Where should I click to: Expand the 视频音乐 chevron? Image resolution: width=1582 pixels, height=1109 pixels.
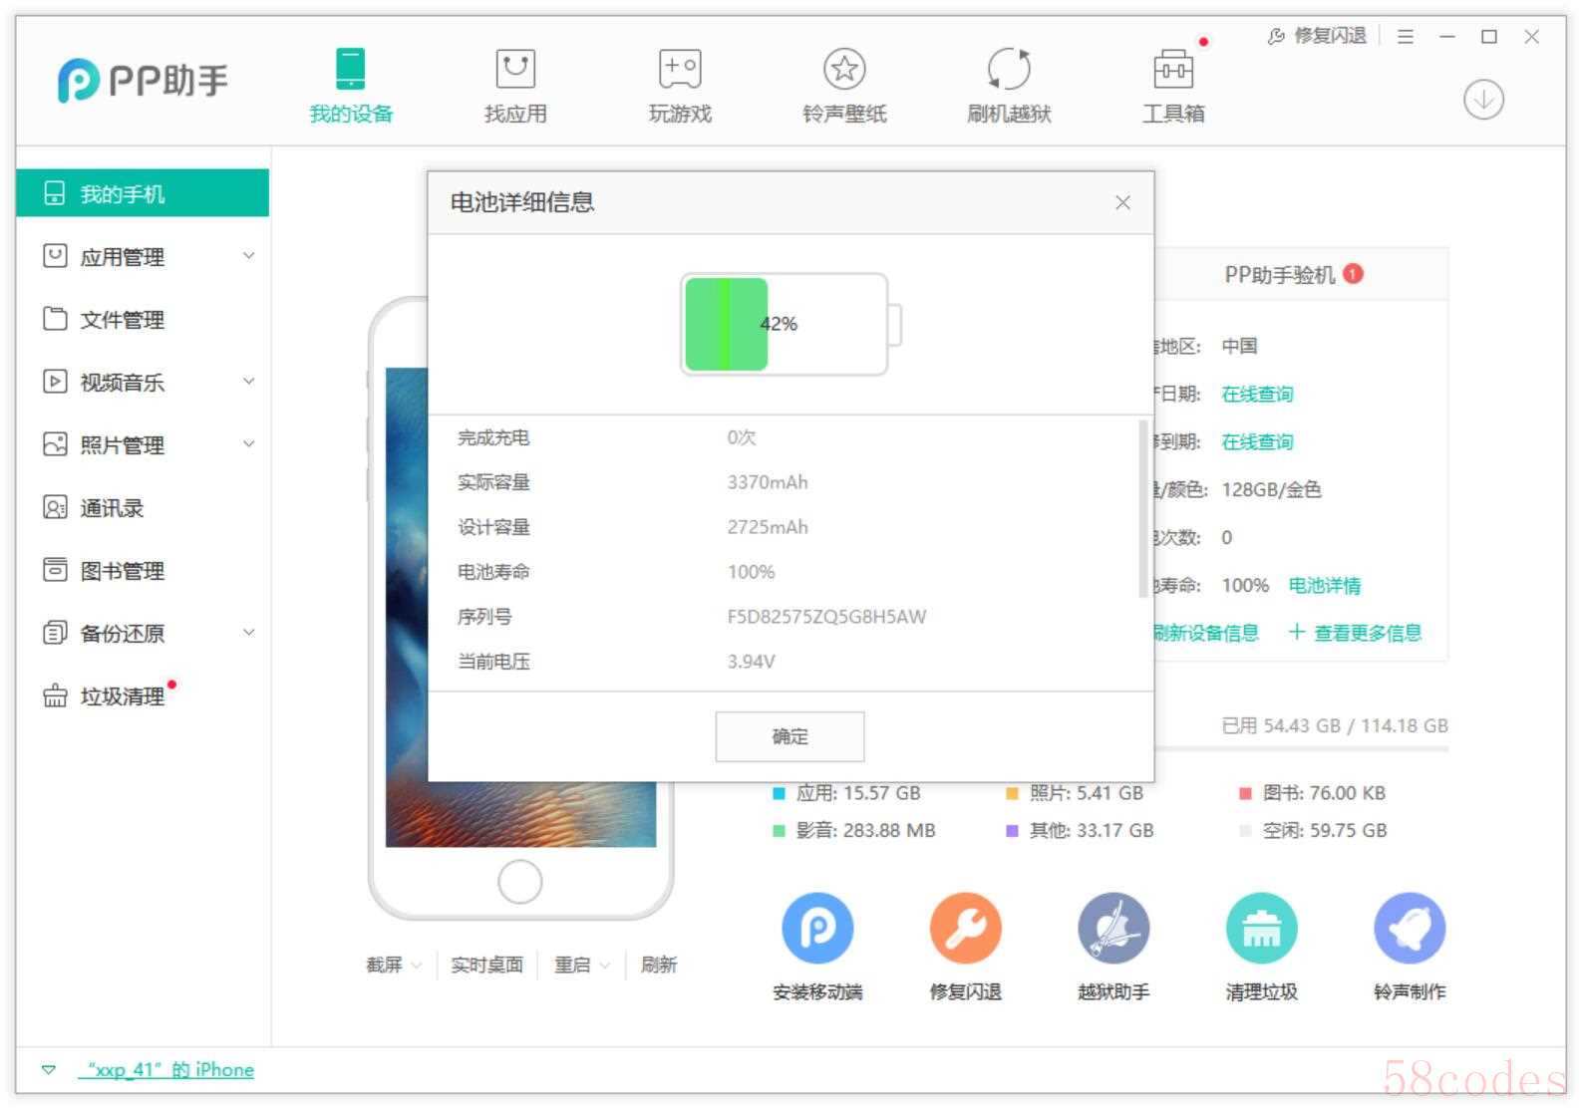coord(249,382)
